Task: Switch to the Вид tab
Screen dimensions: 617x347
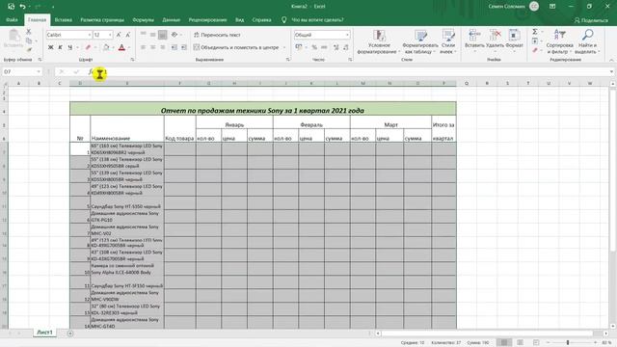Action: [x=240, y=19]
